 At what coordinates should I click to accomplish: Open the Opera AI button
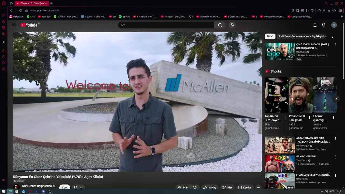tap(335, 11)
